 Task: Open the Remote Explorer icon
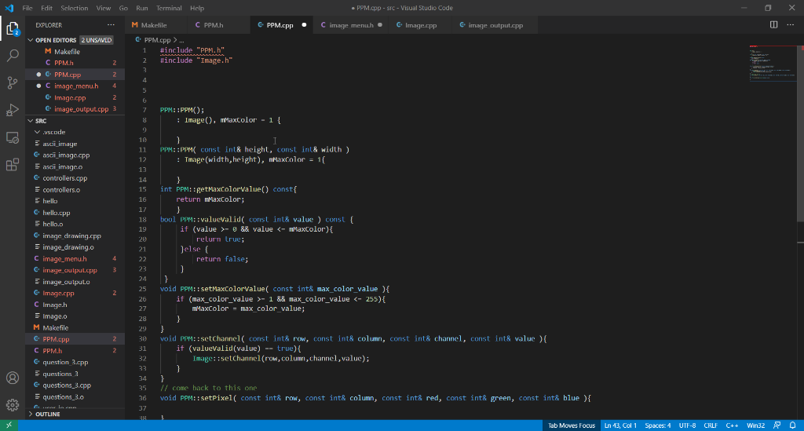tap(13, 137)
